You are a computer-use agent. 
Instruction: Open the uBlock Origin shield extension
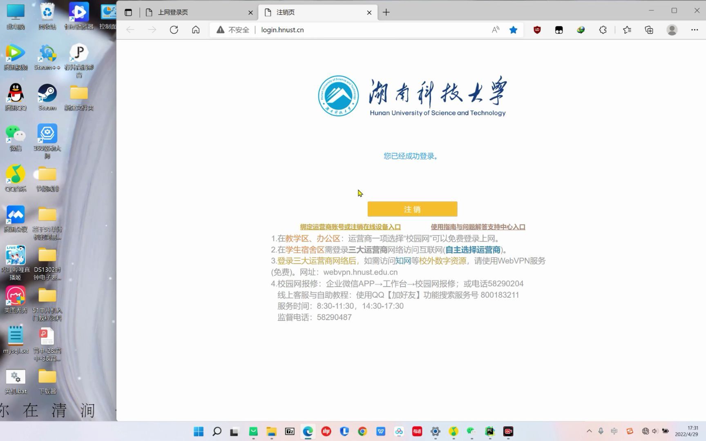537,30
